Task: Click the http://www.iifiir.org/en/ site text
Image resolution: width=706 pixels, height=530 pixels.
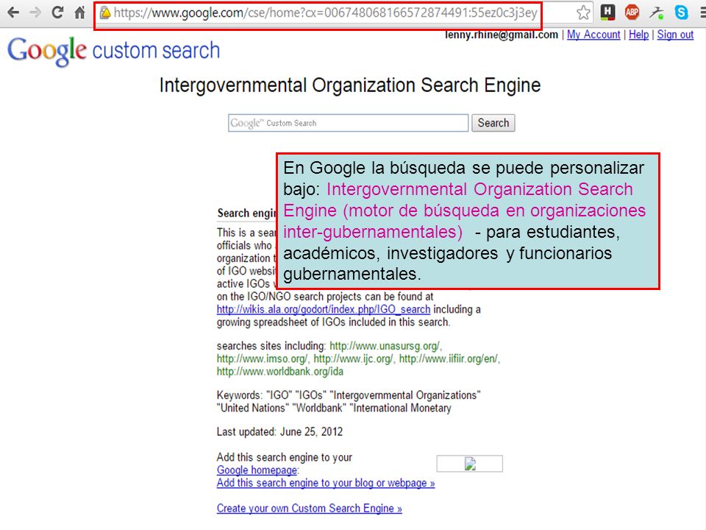Action: 449,359
